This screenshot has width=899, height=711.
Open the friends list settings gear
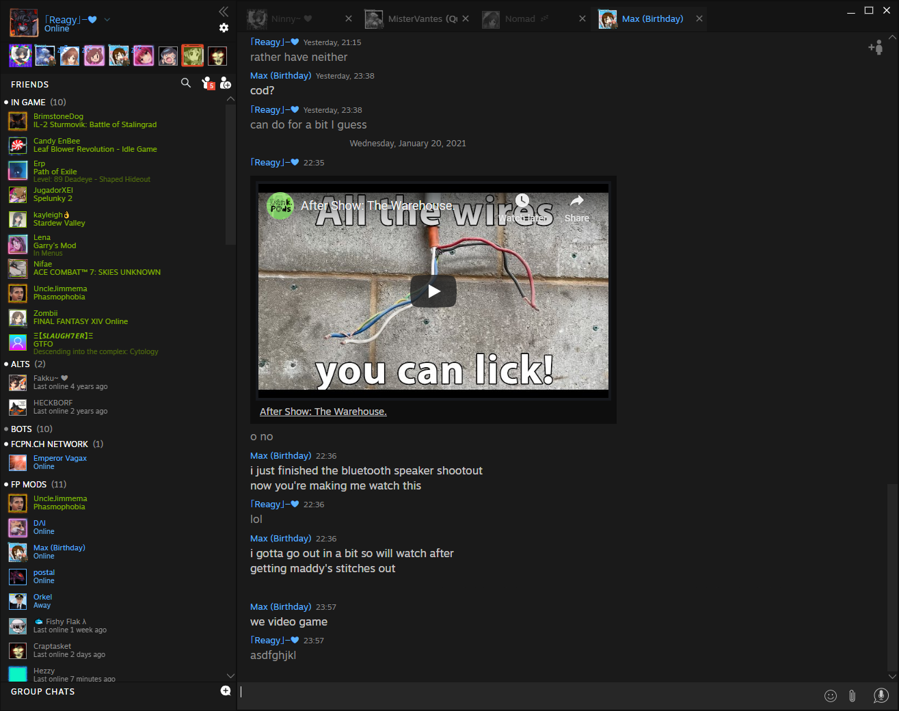tap(224, 28)
